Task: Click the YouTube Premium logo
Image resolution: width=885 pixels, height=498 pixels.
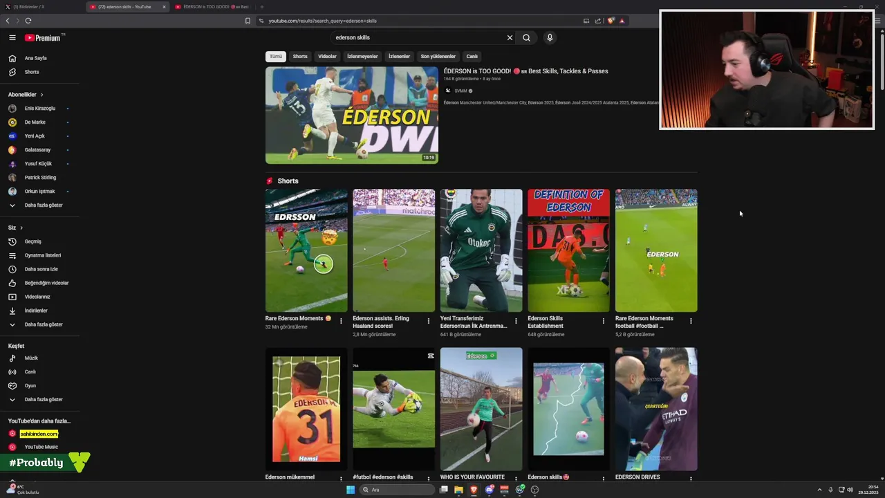Action: (x=44, y=38)
